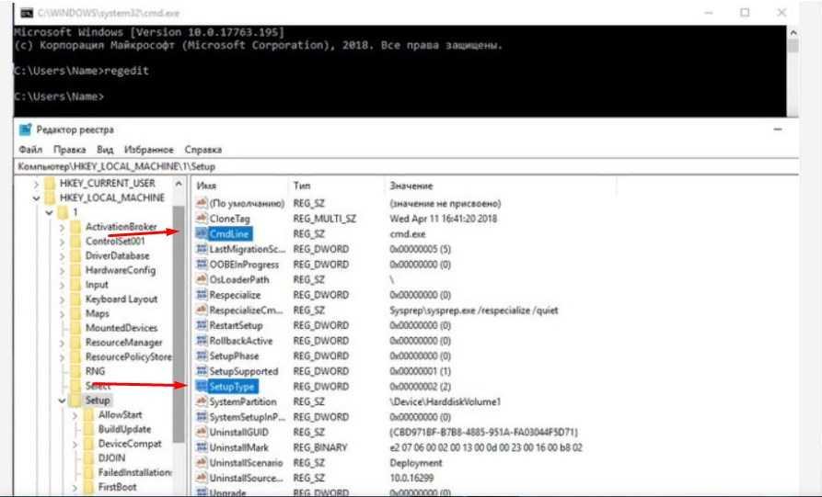Click the LastMigrationSc... DWORD icon
Image resolution: width=822 pixels, height=497 pixels.
coord(202,249)
